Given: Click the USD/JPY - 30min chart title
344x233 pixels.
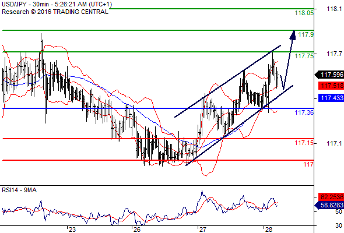Looking at the screenshot, I should pos(57,4).
